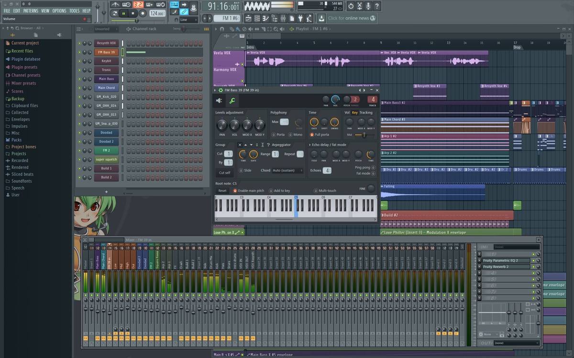The image size is (574, 358).
Task: Toggle Fat mode echo option
Action: point(366,173)
